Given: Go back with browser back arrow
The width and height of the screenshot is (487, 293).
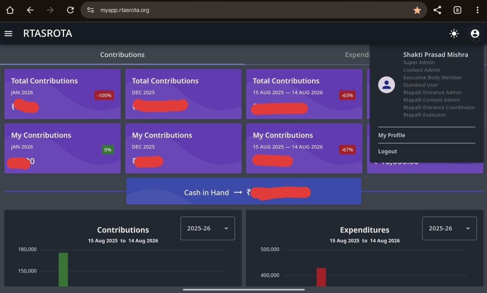Looking at the screenshot, I should point(30,10).
